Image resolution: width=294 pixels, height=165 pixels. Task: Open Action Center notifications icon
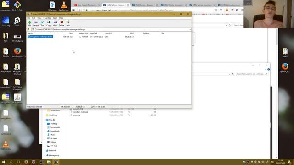pos(289,162)
